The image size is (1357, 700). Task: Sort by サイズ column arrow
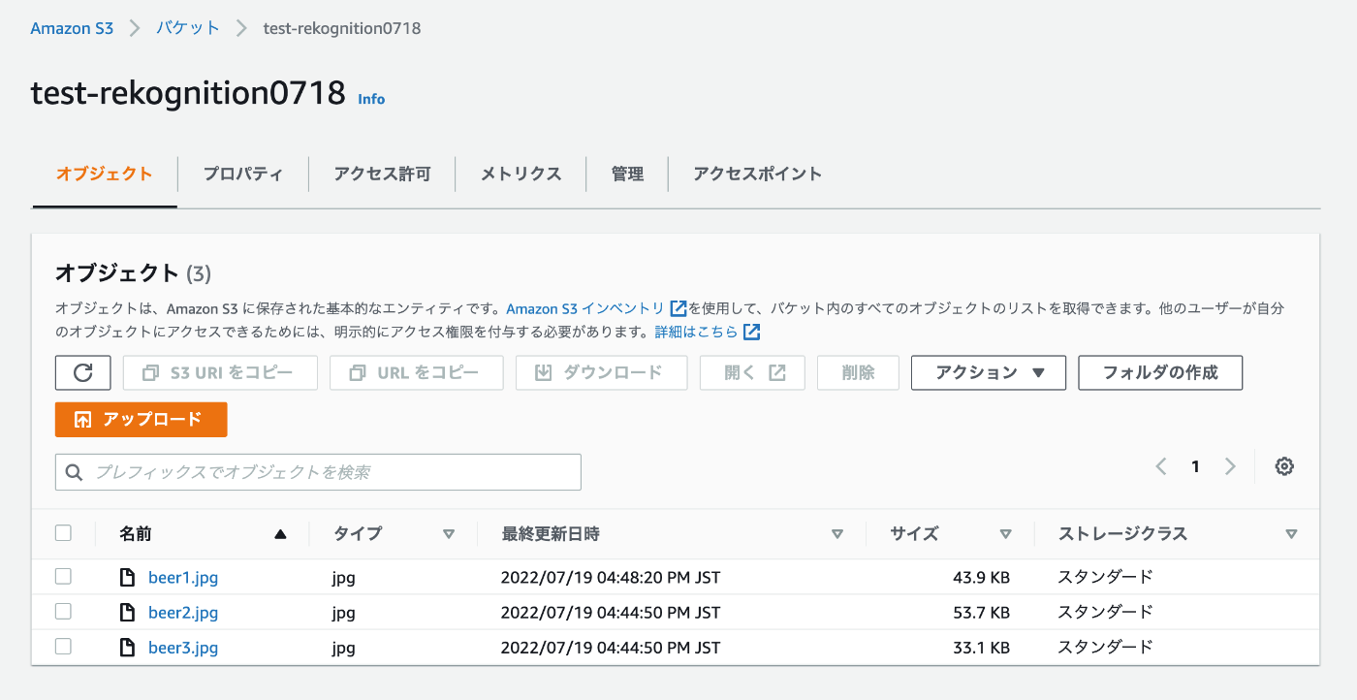point(1006,534)
